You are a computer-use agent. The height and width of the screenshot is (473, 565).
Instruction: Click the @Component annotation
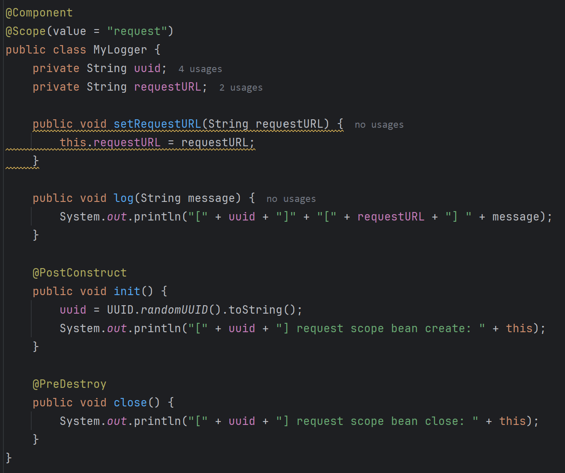[x=39, y=13]
